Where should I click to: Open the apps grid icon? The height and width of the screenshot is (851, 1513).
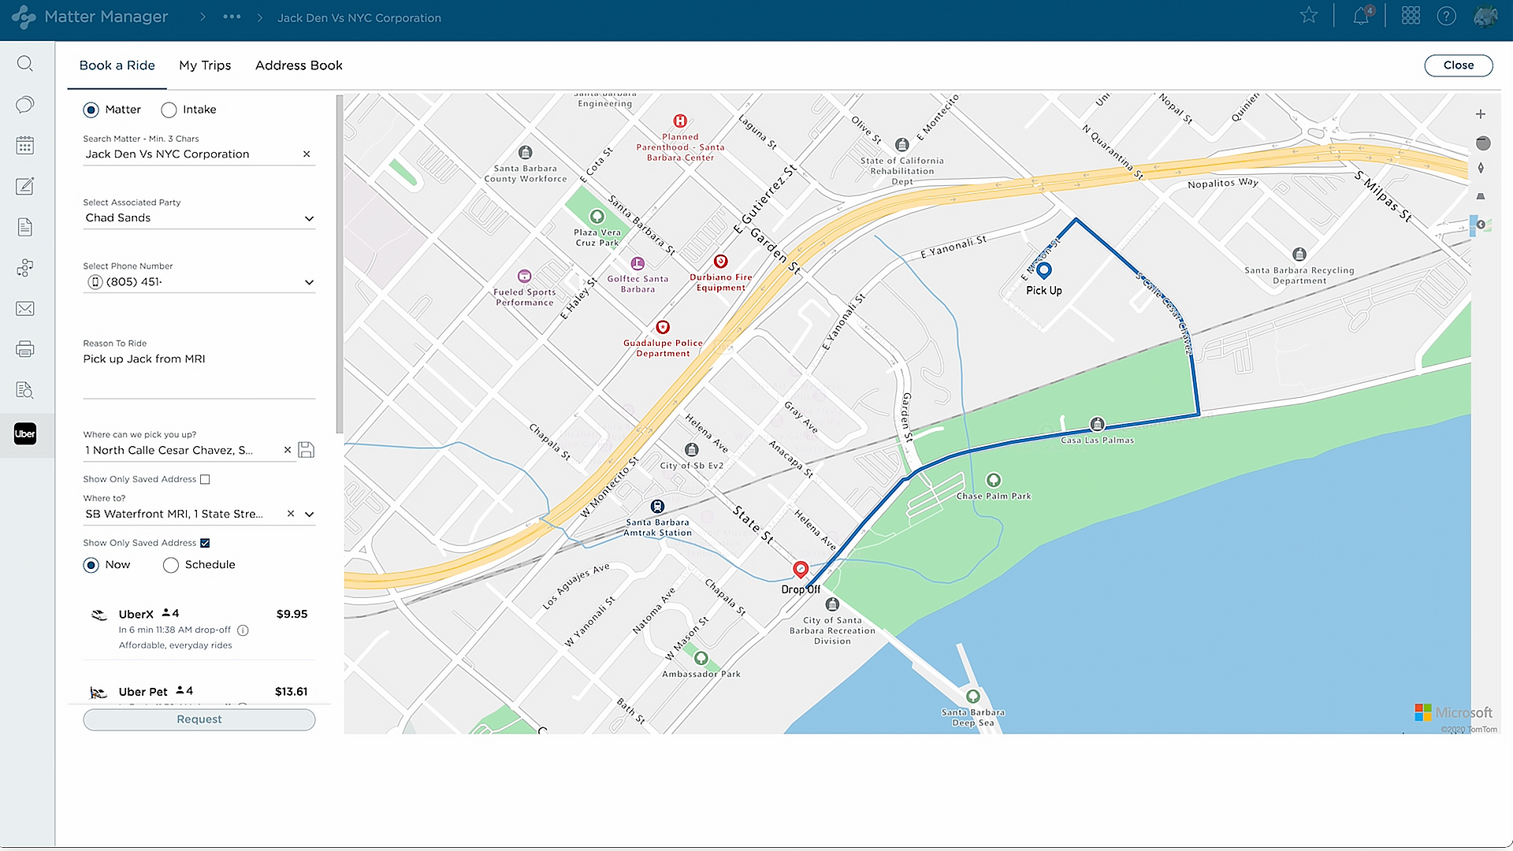pos(1411,16)
